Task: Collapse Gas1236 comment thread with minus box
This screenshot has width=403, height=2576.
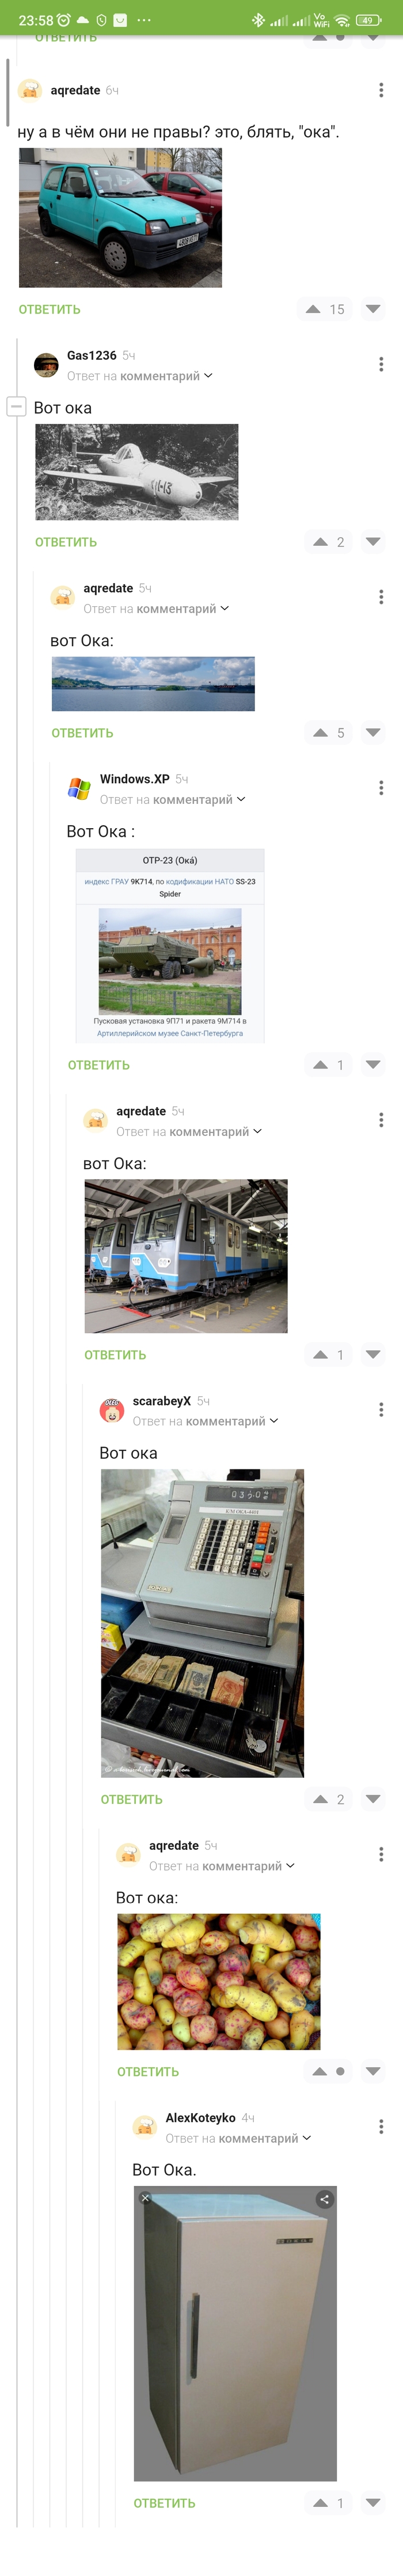Action: coord(16,406)
